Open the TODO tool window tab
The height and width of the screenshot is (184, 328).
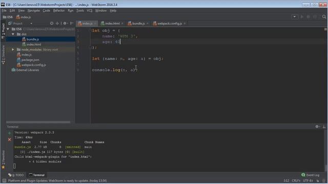point(16,175)
